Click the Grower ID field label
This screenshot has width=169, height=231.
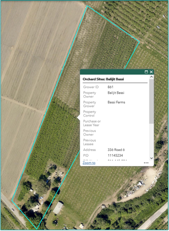pyautogui.click(x=91, y=87)
